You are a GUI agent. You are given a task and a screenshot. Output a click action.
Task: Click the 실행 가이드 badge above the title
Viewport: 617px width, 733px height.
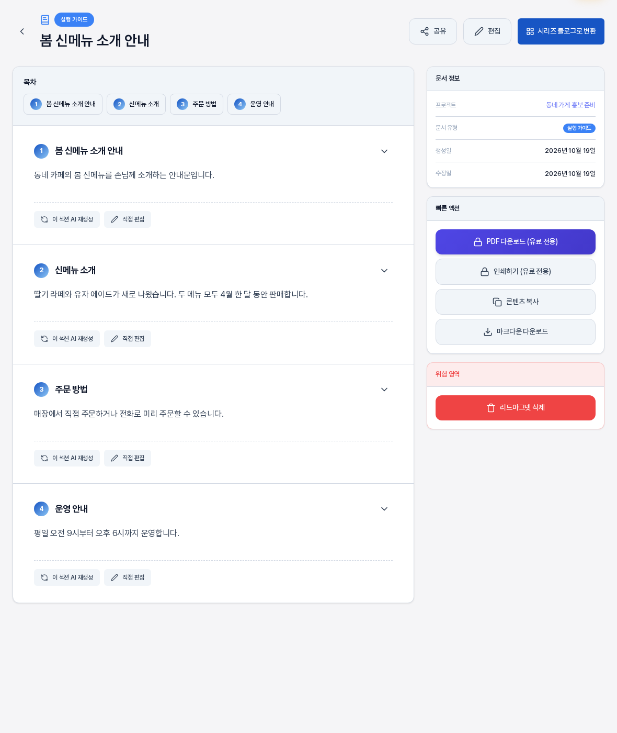click(x=74, y=20)
